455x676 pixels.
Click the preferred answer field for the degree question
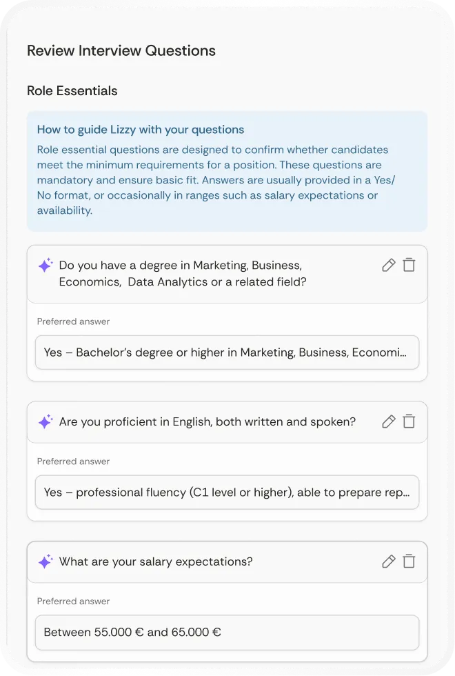228,352
